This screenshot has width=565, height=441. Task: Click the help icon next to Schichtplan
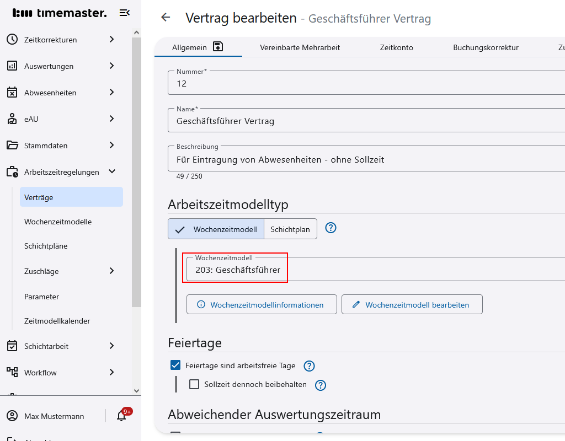coord(331,228)
